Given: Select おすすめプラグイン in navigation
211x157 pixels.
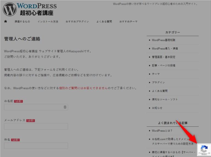Looking at the screenshot, I should tap(77, 22).
